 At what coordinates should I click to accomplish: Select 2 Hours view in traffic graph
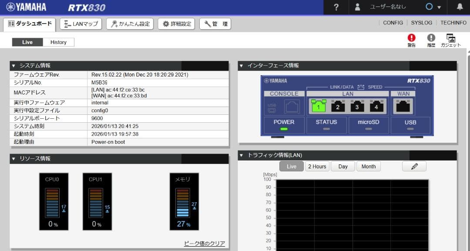coord(317,166)
